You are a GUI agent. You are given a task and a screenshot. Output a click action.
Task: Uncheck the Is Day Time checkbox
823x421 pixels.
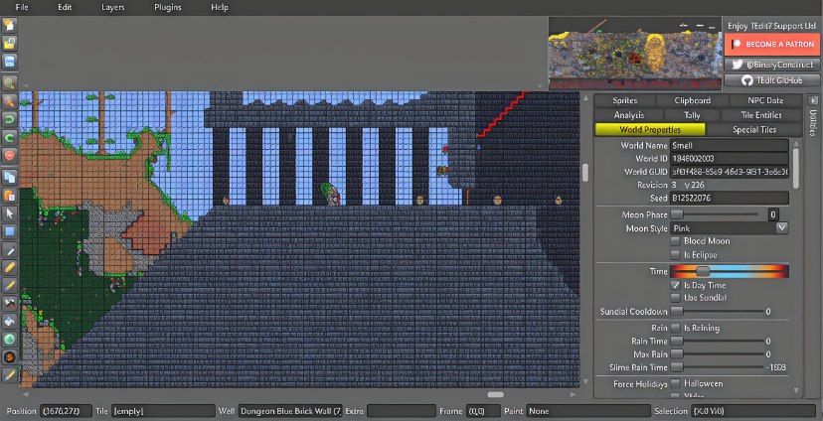(x=676, y=285)
